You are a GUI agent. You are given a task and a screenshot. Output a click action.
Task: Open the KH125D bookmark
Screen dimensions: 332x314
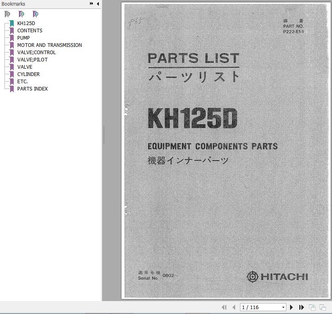coord(26,23)
